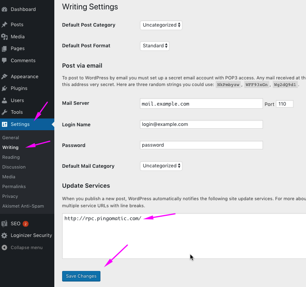Click the Comments speech bubble icon

pos(5,61)
